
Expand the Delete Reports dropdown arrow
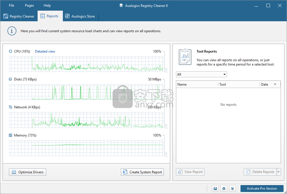(279, 172)
